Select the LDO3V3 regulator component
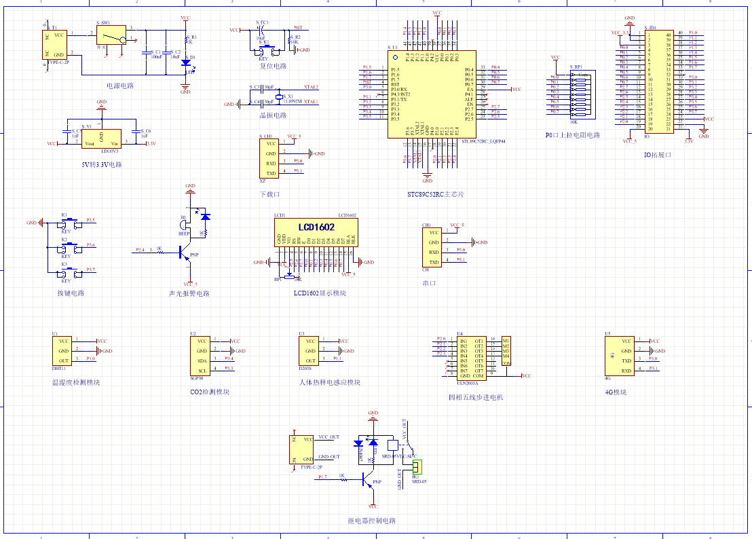Screen dimensions: 752x539 click(101, 138)
